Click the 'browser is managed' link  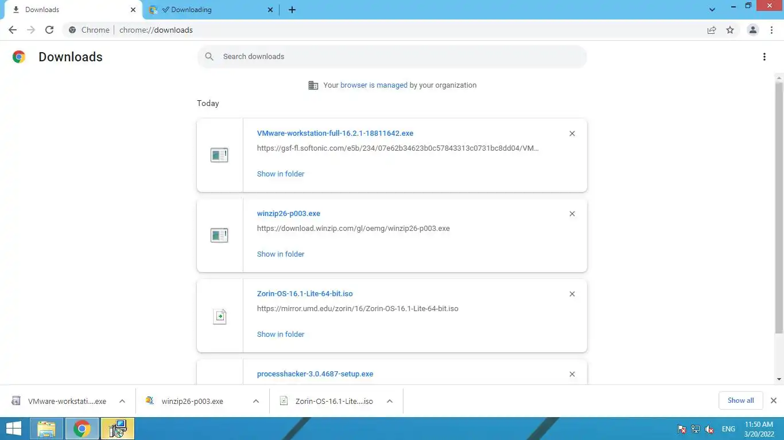(x=374, y=85)
